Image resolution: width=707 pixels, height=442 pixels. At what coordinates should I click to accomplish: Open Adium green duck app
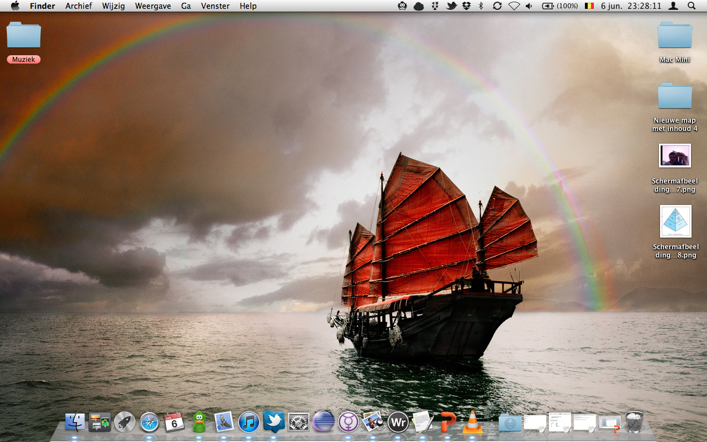pyautogui.click(x=199, y=423)
